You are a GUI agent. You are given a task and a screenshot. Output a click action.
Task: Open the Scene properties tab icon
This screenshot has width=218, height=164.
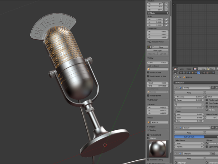187,73
